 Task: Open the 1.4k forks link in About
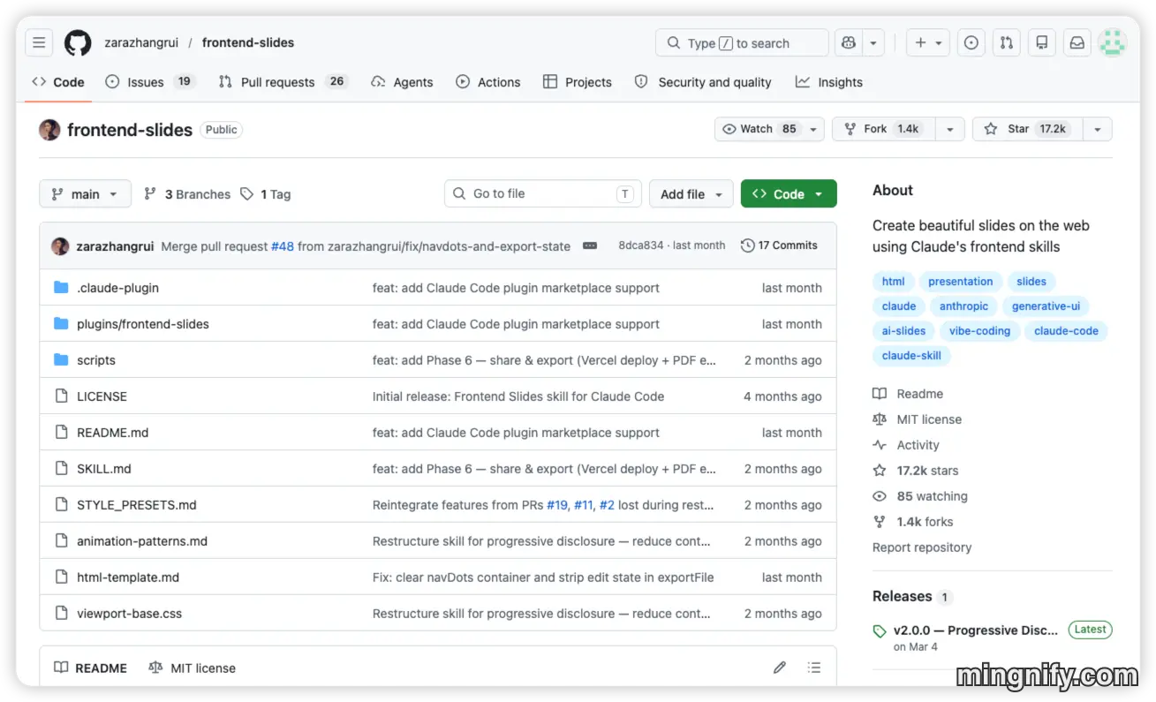click(x=913, y=522)
